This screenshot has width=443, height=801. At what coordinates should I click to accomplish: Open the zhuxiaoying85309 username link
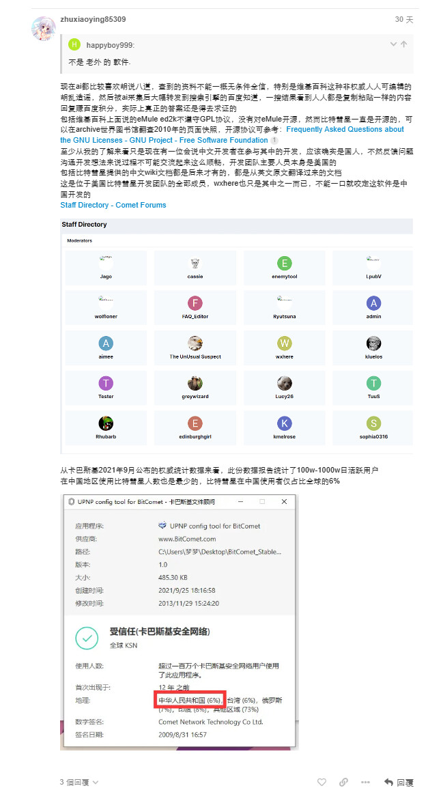[x=93, y=19]
